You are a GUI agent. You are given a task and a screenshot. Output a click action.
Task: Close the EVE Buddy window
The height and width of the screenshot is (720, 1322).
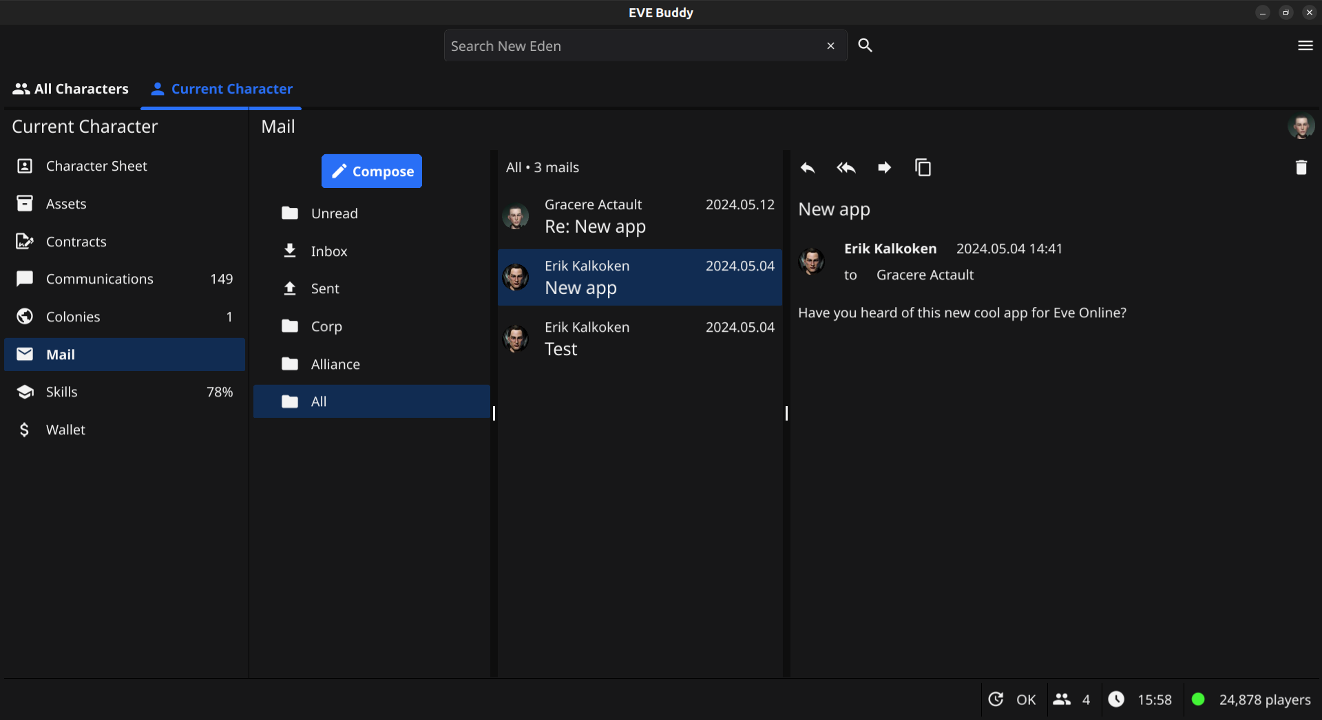[1310, 12]
